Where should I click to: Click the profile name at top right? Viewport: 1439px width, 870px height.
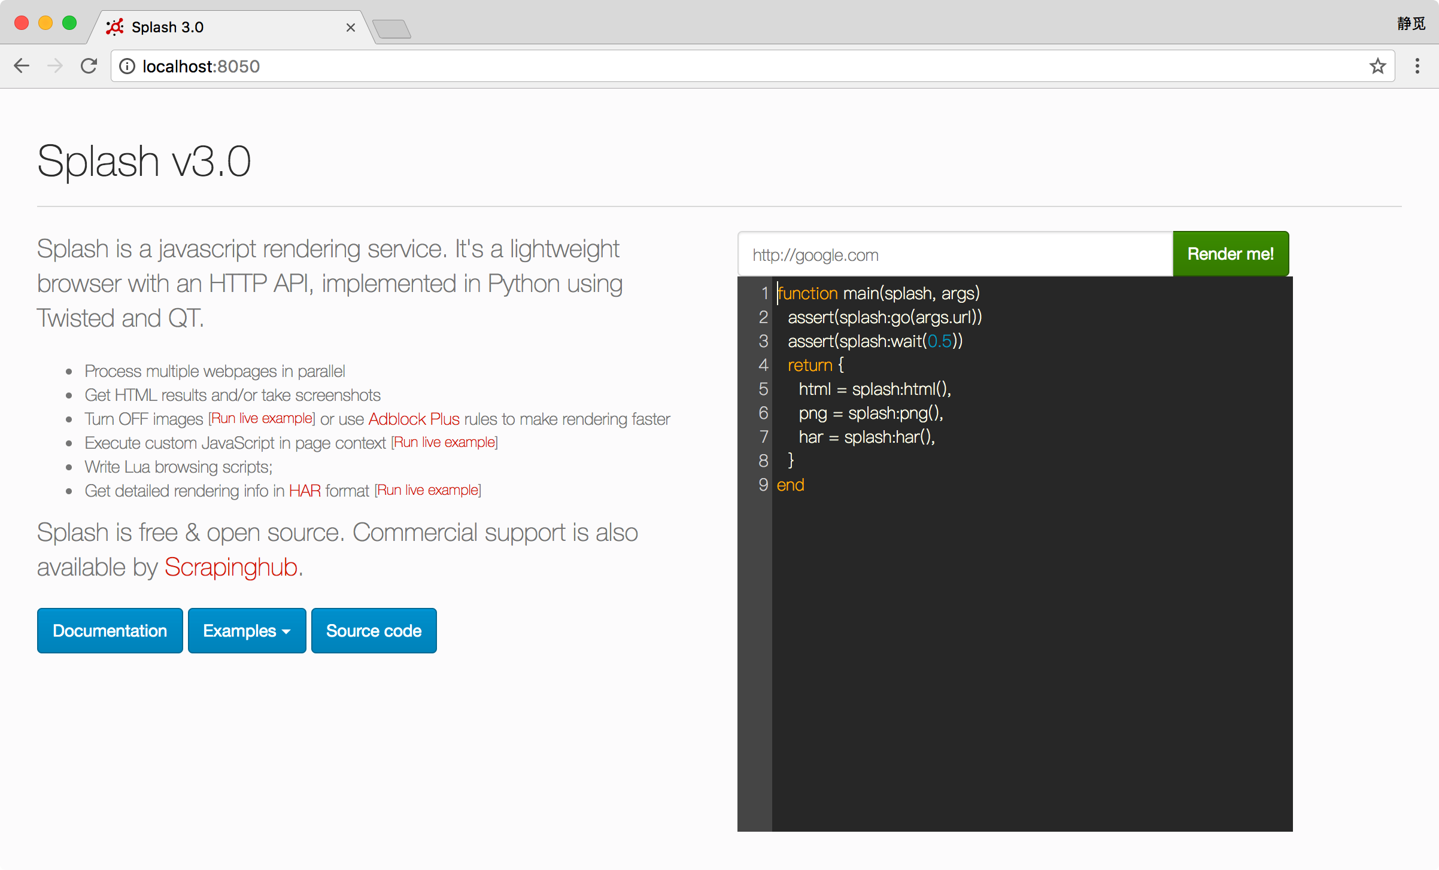1411,24
